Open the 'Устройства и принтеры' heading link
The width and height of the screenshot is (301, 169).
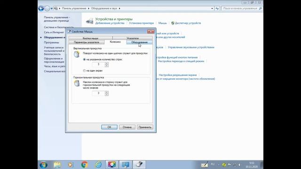click(114, 19)
